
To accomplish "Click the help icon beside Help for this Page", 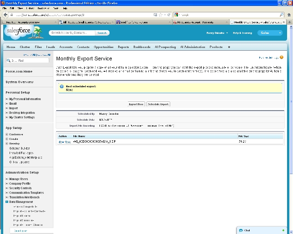I will (x=282, y=58).
